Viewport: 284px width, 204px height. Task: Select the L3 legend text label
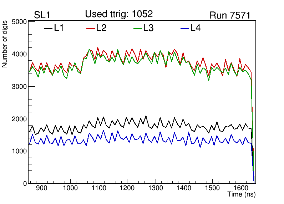(x=148, y=28)
